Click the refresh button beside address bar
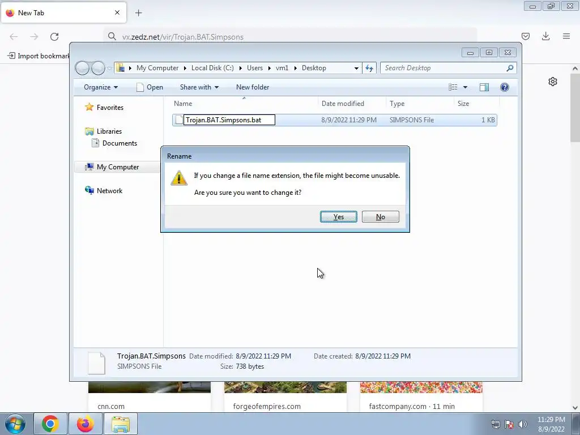 369,68
